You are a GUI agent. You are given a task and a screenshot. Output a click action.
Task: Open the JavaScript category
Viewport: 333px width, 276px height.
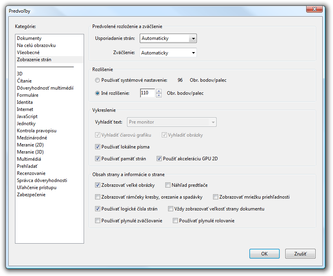tap(27, 116)
